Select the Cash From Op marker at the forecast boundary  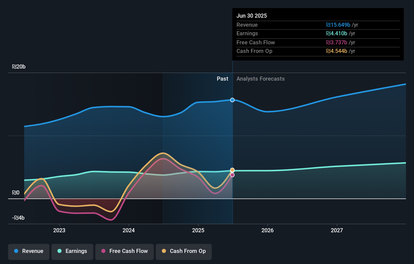pyautogui.click(x=232, y=170)
